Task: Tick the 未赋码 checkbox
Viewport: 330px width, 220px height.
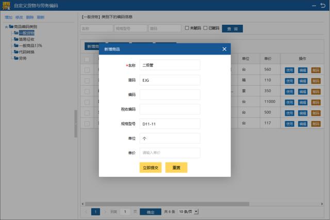Action: click(x=187, y=28)
